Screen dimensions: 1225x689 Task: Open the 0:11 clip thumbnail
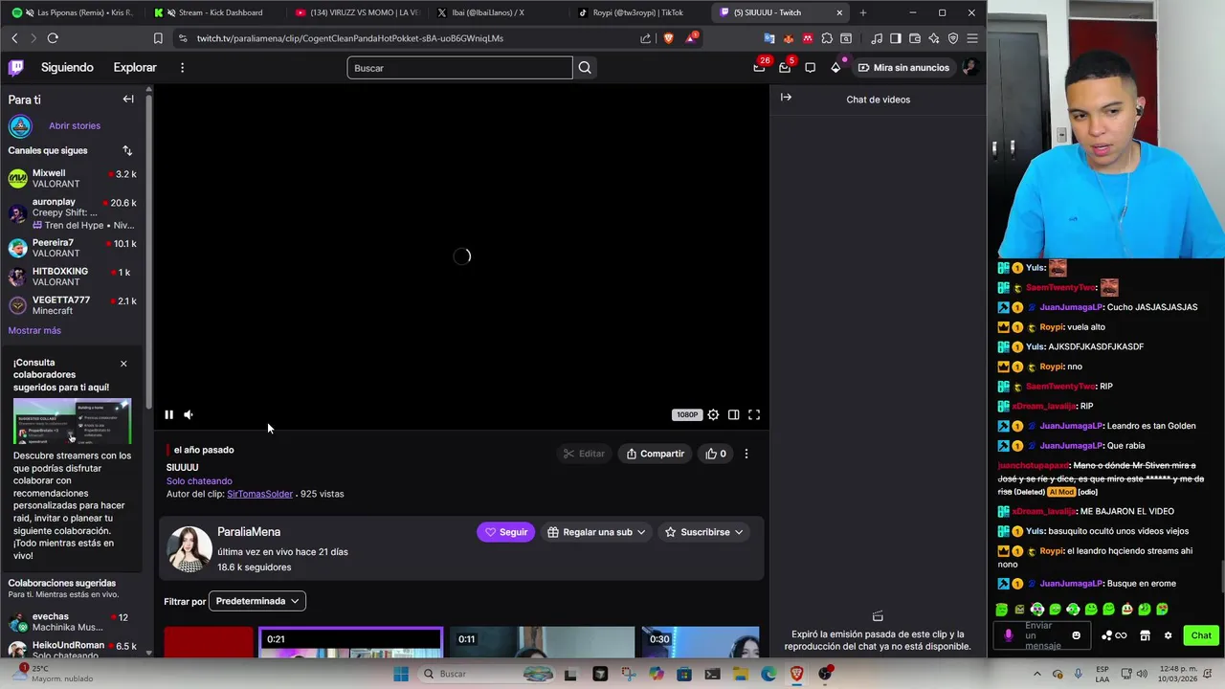(x=543, y=643)
